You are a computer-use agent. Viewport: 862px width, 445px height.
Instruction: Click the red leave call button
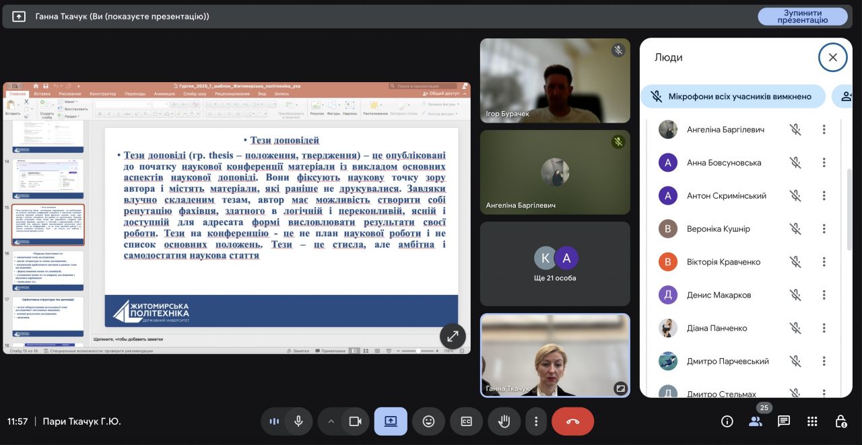(572, 421)
